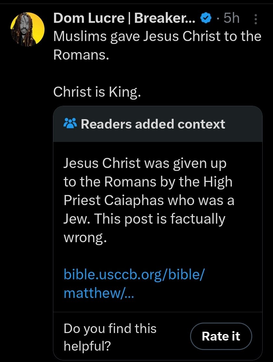273x362 pixels.
Task: Click the 5h timestamp
Action: (231, 19)
